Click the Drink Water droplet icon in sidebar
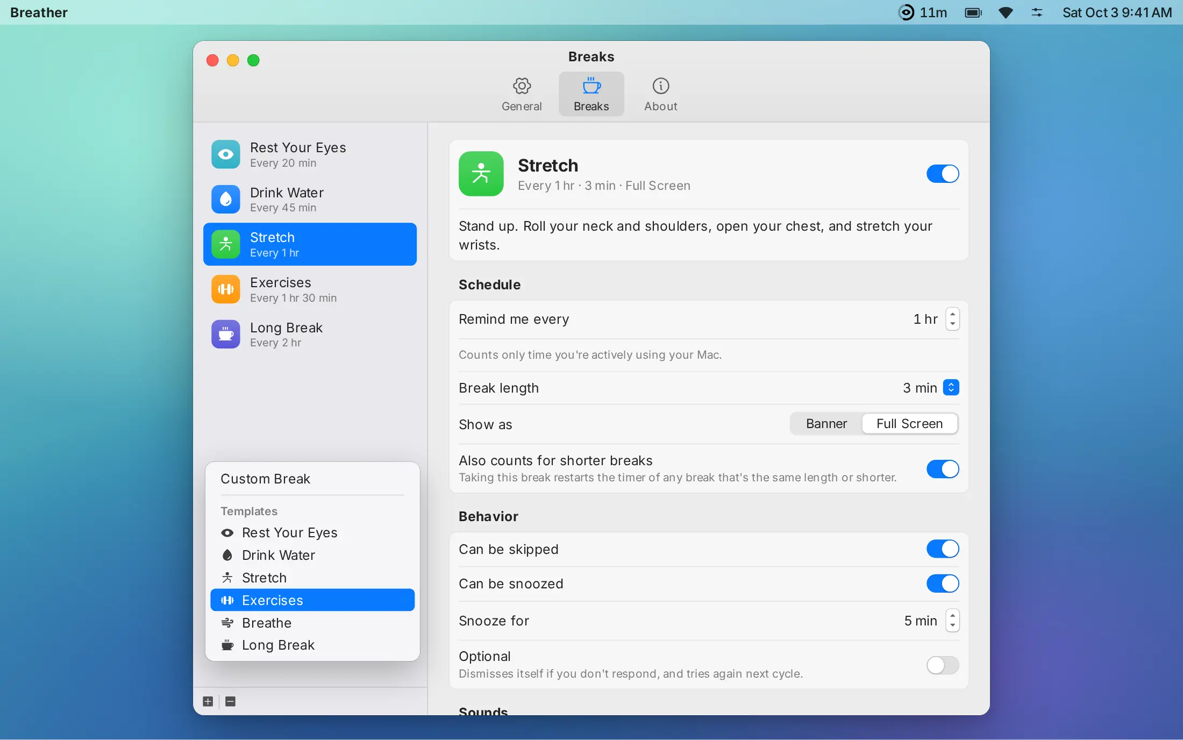This screenshot has width=1183, height=740. click(x=226, y=200)
